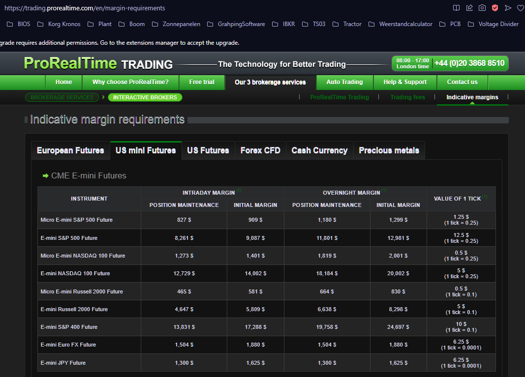Viewport: 525px width, 377px height.
Task: Switch to the Forex CFD tab
Action: coord(260,150)
